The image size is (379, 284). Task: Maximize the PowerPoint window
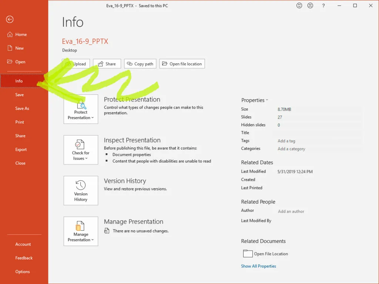click(355, 6)
